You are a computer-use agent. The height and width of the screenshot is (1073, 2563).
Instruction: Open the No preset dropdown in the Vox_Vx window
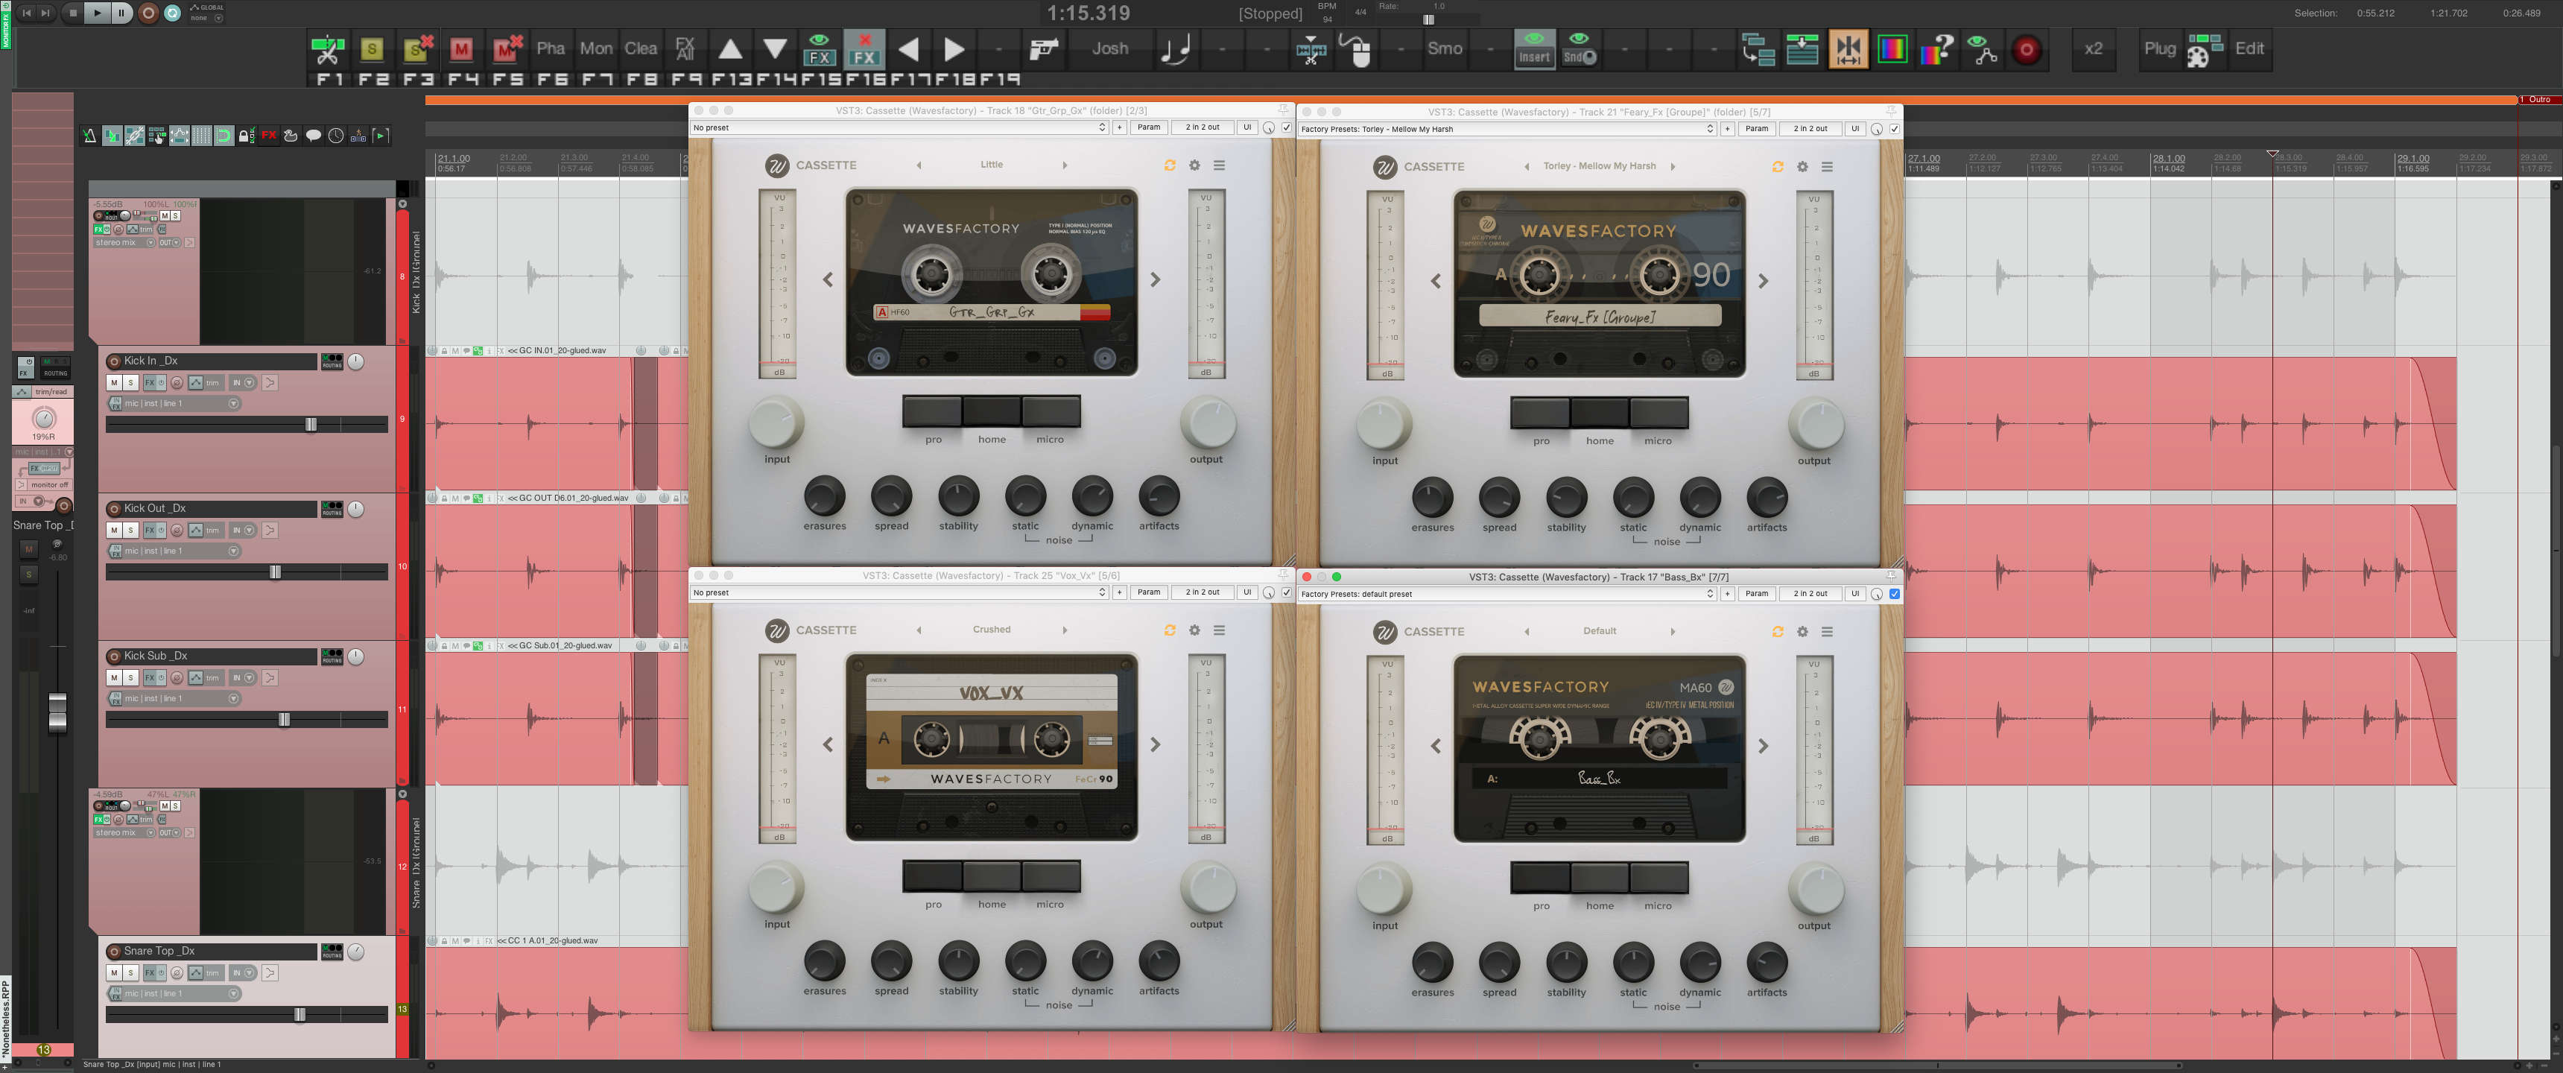tap(896, 592)
